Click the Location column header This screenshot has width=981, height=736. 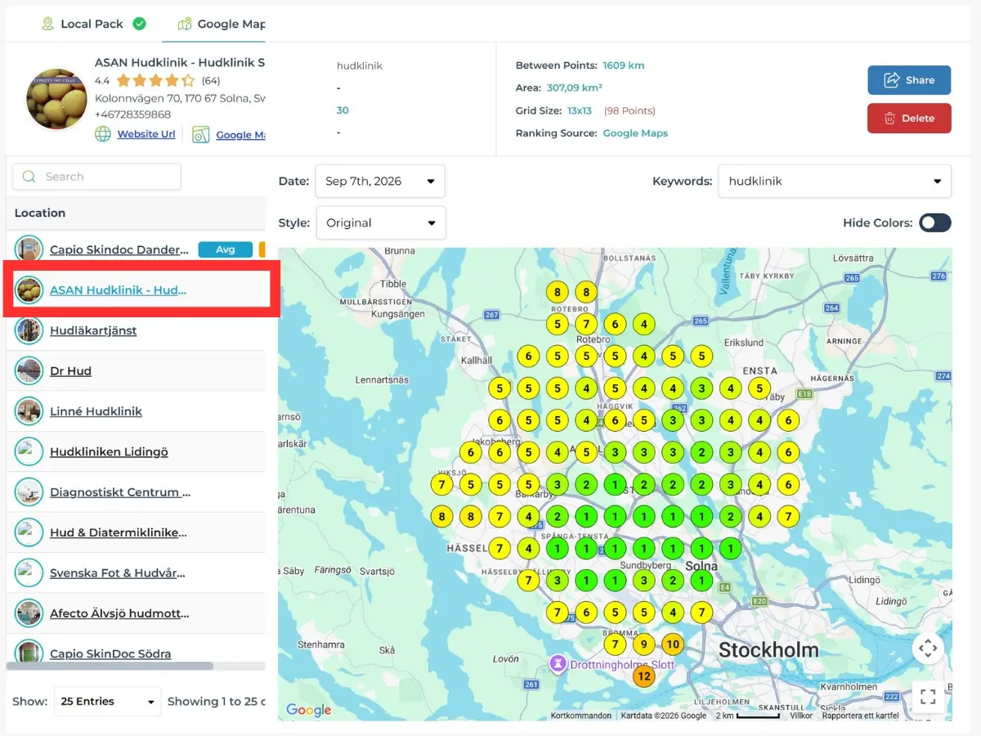[40, 213]
